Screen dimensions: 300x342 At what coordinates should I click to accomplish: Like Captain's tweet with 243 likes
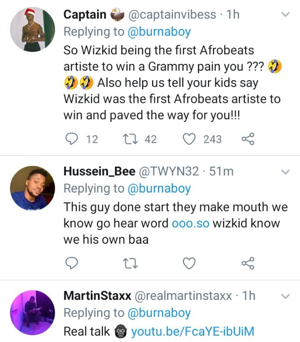pyautogui.click(x=189, y=139)
